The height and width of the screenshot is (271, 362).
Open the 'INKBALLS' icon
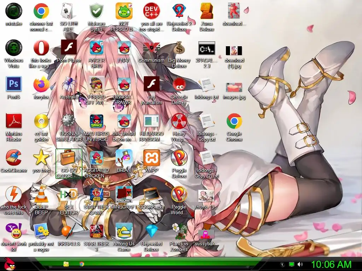(69, 231)
